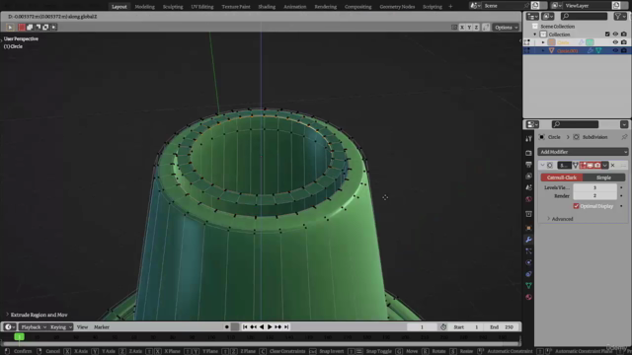Click the timeline auto-keying record dot
The height and width of the screenshot is (355, 632).
tap(227, 326)
